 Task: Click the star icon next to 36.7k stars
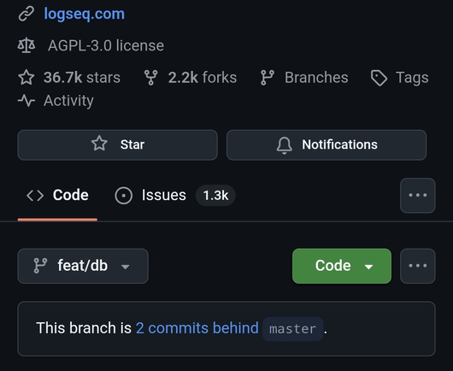[26, 77]
